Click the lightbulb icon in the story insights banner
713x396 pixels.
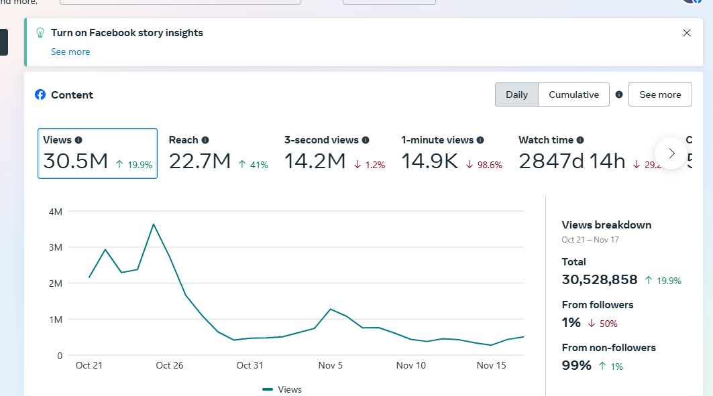[40, 33]
